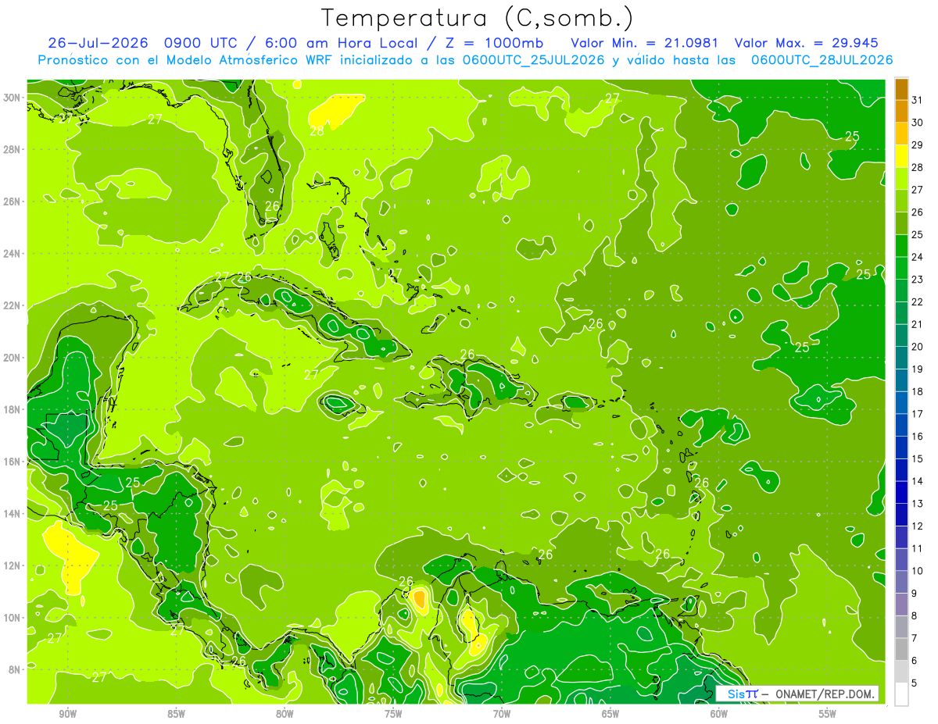Click the 28N latitude label

coord(13,149)
